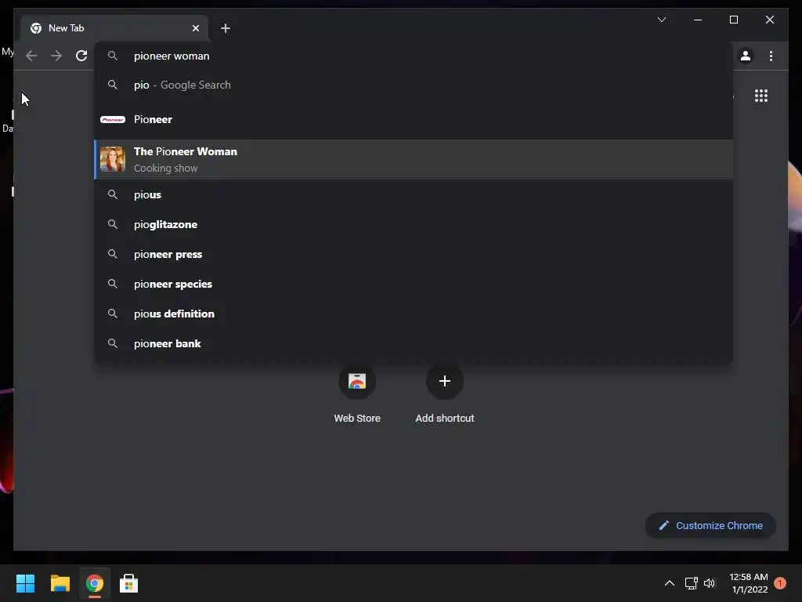Click The Pioneer Woman photo thumbnail
This screenshot has width=802, height=602.
(113, 159)
